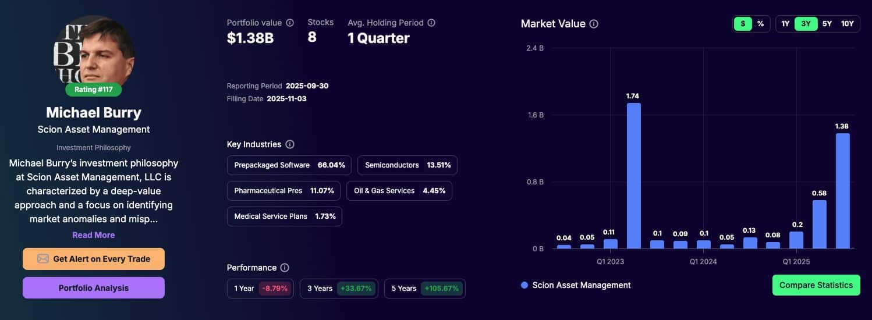The height and width of the screenshot is (320, 872).
Task: Switch chart to percent mode
Action: 760,24
